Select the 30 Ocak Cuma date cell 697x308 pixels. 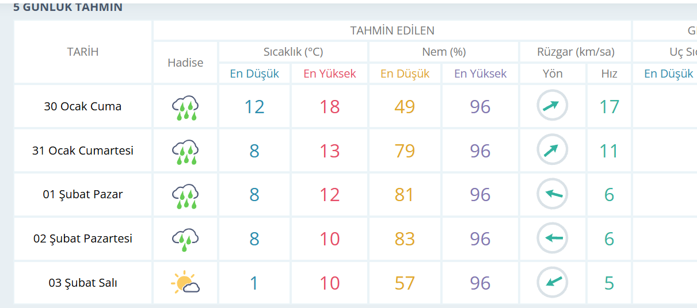[x=83, y=106]
